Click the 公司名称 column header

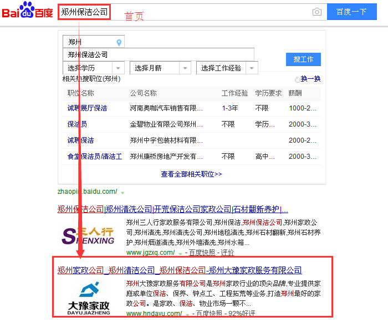pos(143,93)
